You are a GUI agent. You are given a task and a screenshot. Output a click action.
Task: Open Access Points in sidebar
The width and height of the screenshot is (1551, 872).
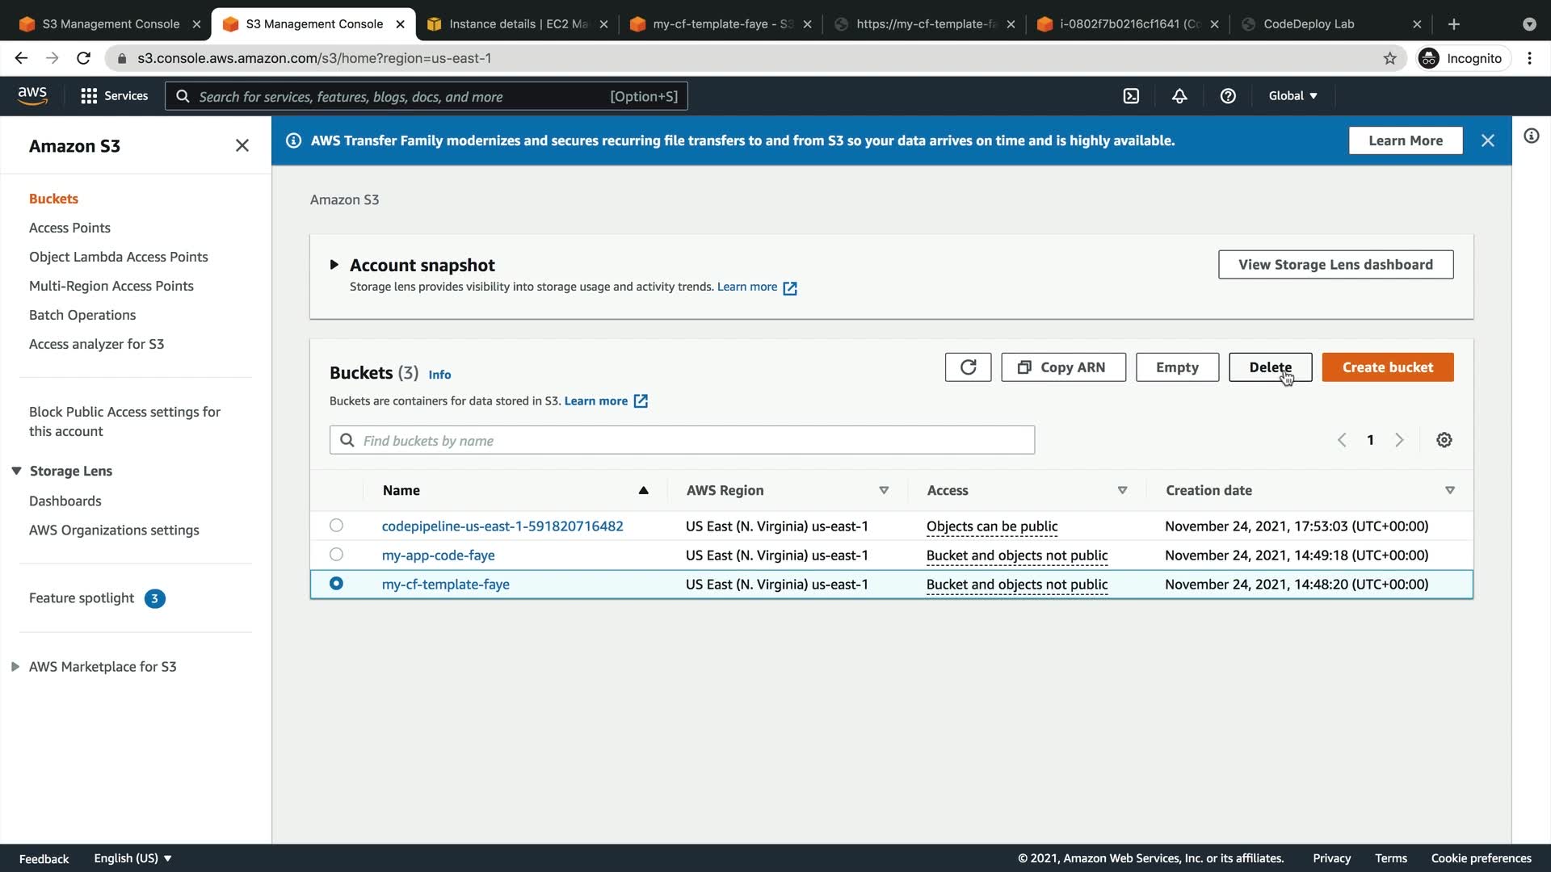(69, 228)
